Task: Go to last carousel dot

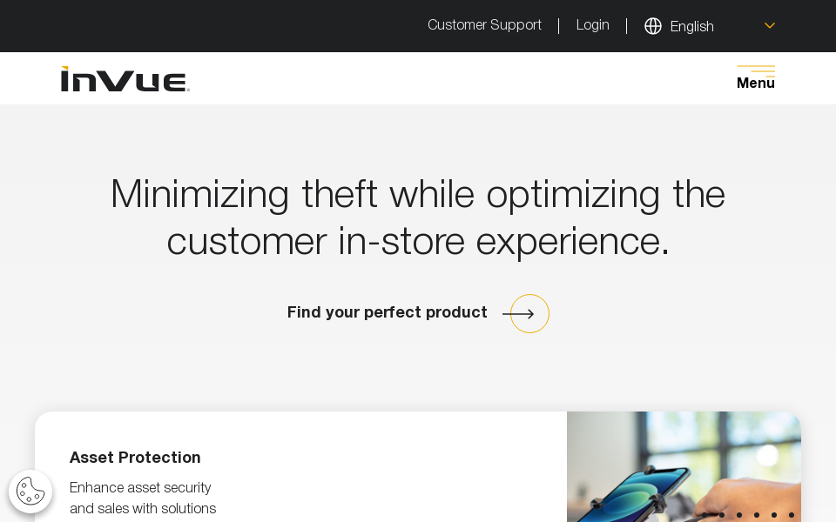Action: point(792,515)
